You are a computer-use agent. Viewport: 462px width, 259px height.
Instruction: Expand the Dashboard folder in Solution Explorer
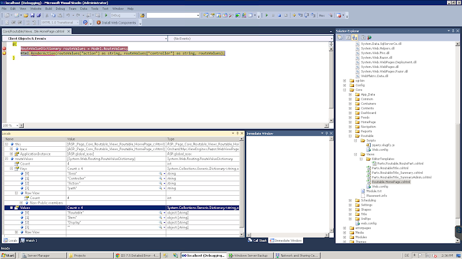pyautogui.click(x=350, y=113)
